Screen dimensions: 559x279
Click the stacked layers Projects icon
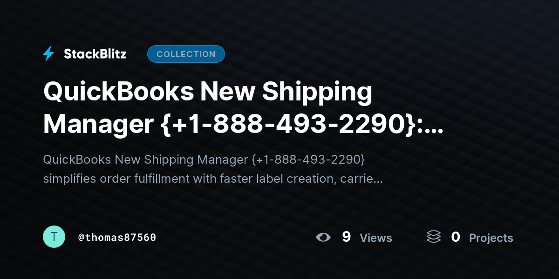click(x=433, y=237)
